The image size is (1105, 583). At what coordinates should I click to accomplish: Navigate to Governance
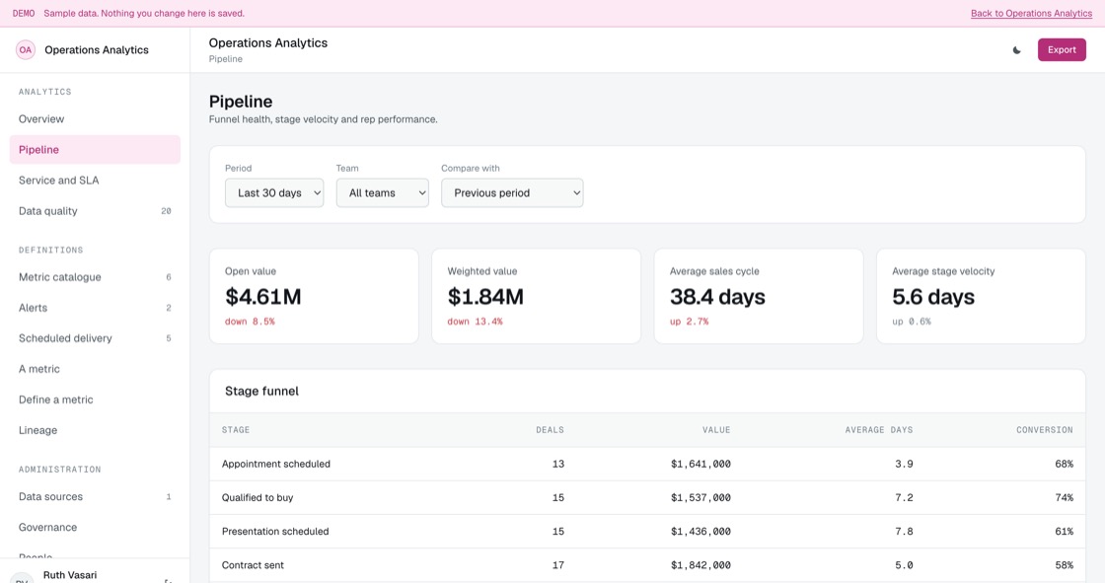(x=95, y=528)
